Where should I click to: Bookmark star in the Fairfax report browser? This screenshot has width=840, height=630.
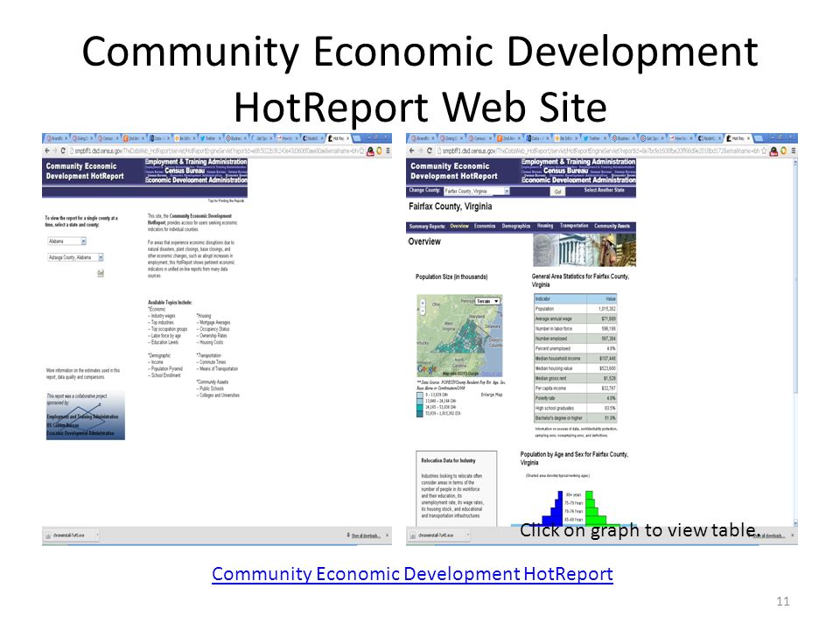click(x=765, y=151)
